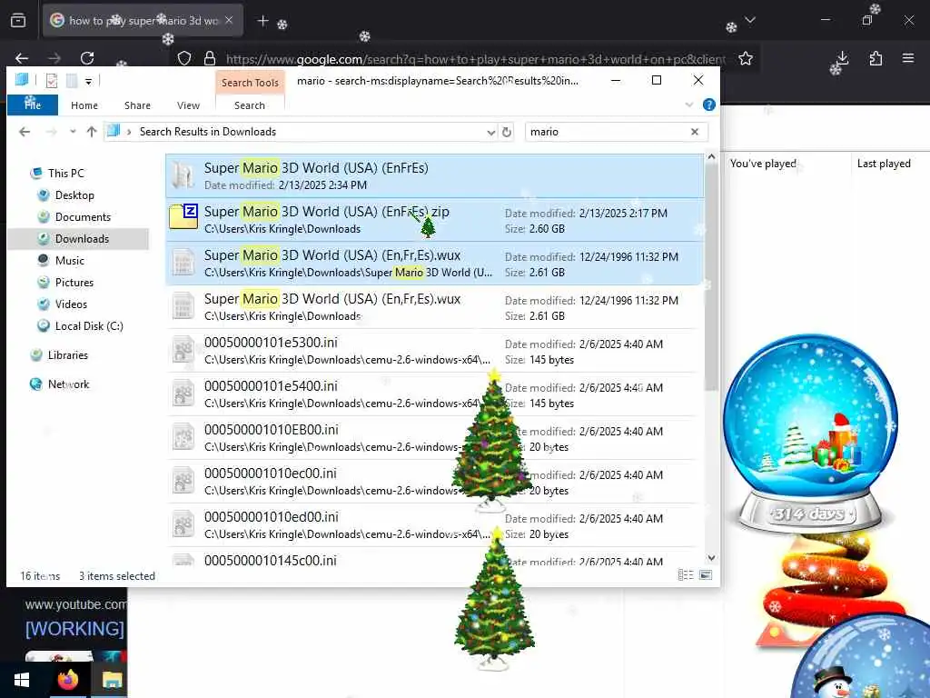Click the New folder quick access icon
This screenshot has width=930, height=698.
coord(72,80)
